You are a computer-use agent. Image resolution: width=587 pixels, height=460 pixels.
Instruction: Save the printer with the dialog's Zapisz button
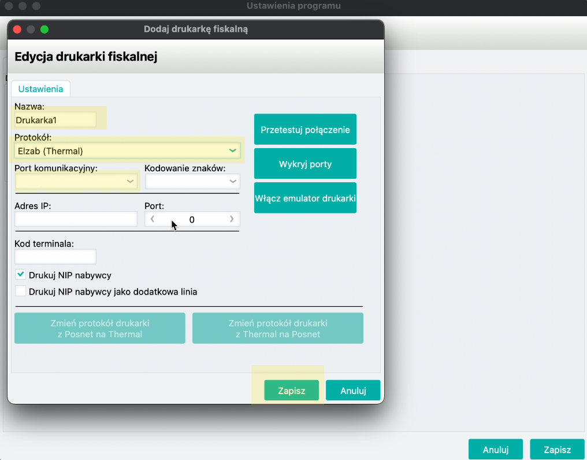pyautogui.click(x=291, y=391)
